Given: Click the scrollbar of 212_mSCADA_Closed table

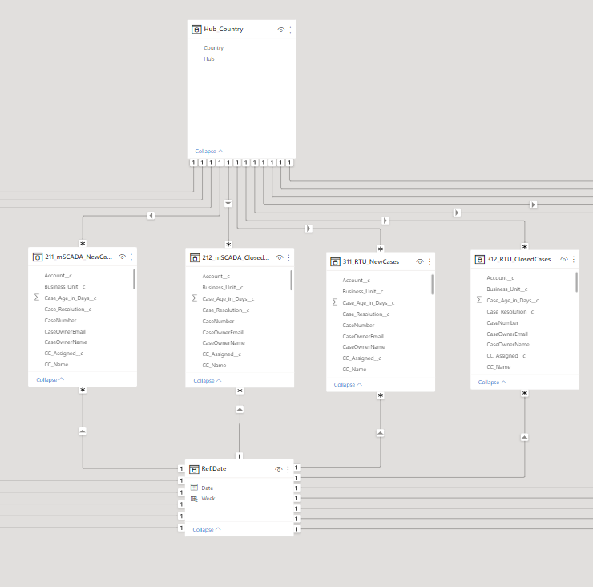Looking at the screenshot, I should 291,280.
